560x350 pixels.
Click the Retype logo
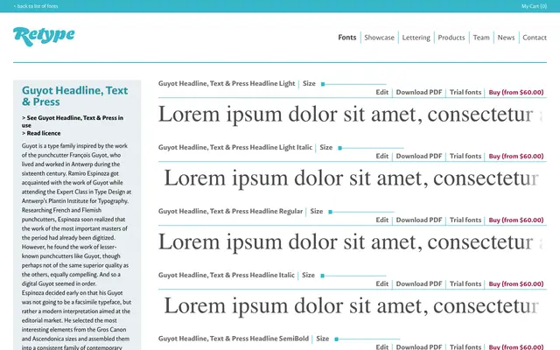point(44,37)
